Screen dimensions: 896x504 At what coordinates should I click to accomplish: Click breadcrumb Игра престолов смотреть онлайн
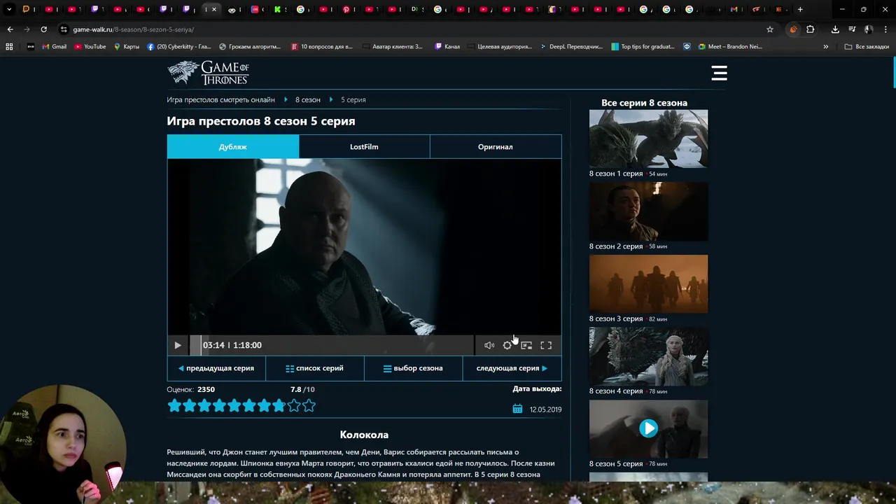[x=220, y=100]
